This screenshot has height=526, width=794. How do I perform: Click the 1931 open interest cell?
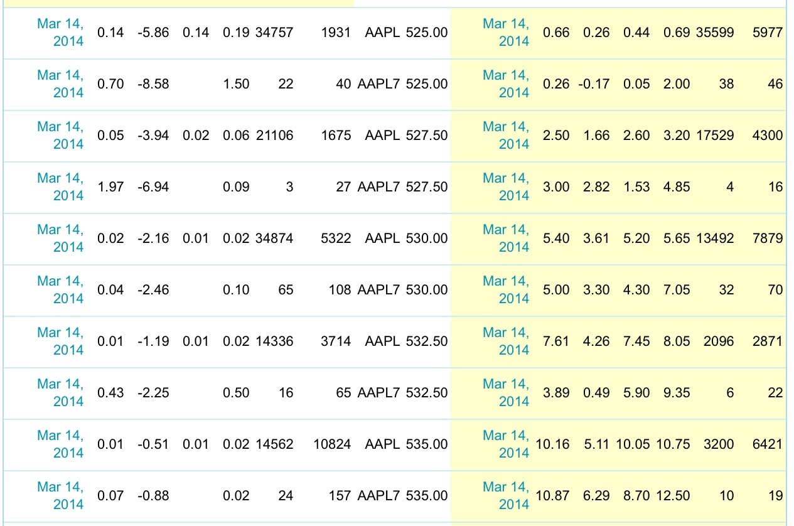coord(336,33)
